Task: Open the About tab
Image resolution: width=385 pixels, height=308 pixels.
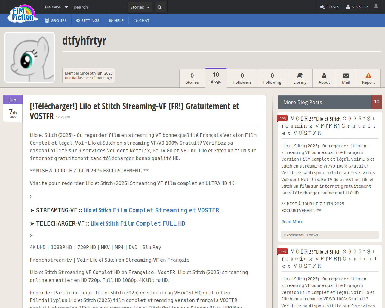Action: point(324,78)
